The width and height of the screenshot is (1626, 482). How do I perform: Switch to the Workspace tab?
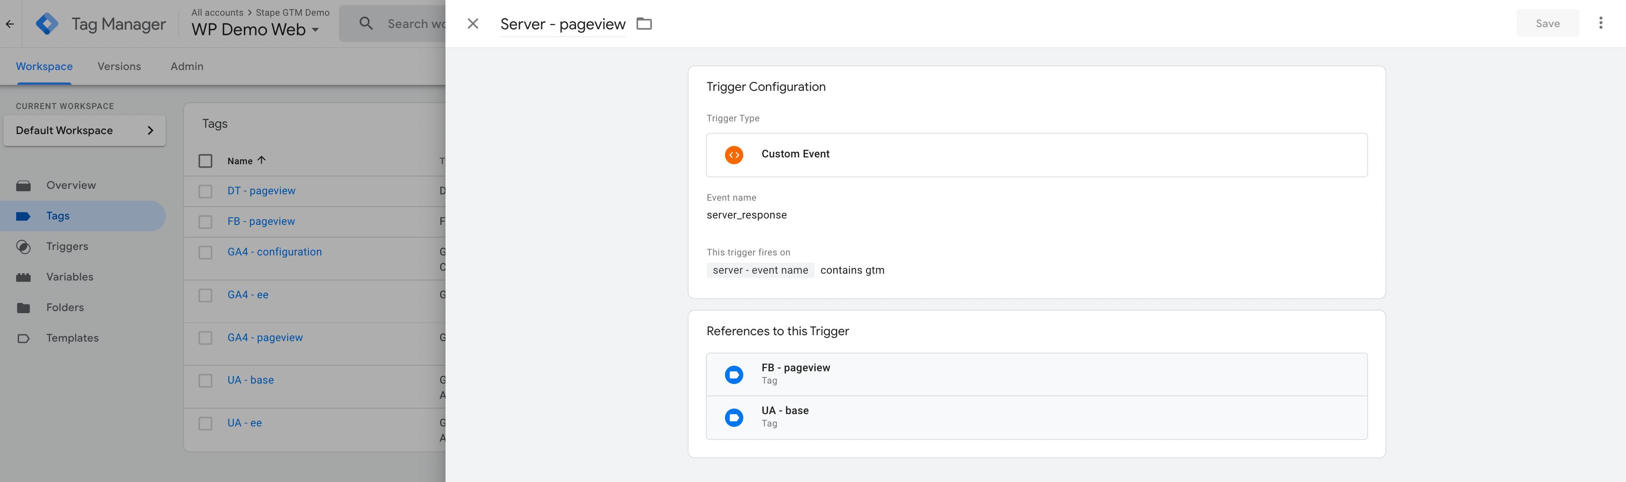point(44,66)
